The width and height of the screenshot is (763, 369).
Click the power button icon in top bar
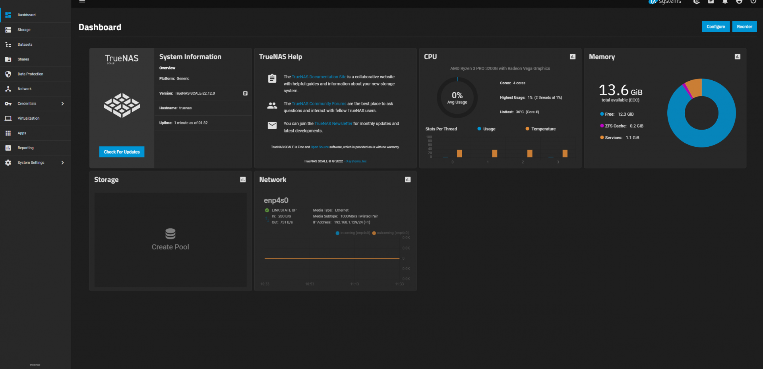tap(753, 2)
